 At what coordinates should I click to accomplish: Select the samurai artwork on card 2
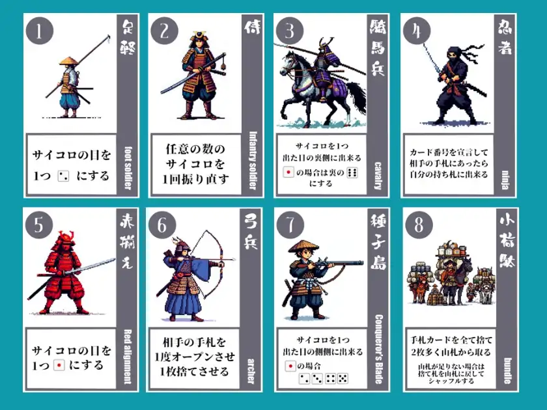(194, 75)
